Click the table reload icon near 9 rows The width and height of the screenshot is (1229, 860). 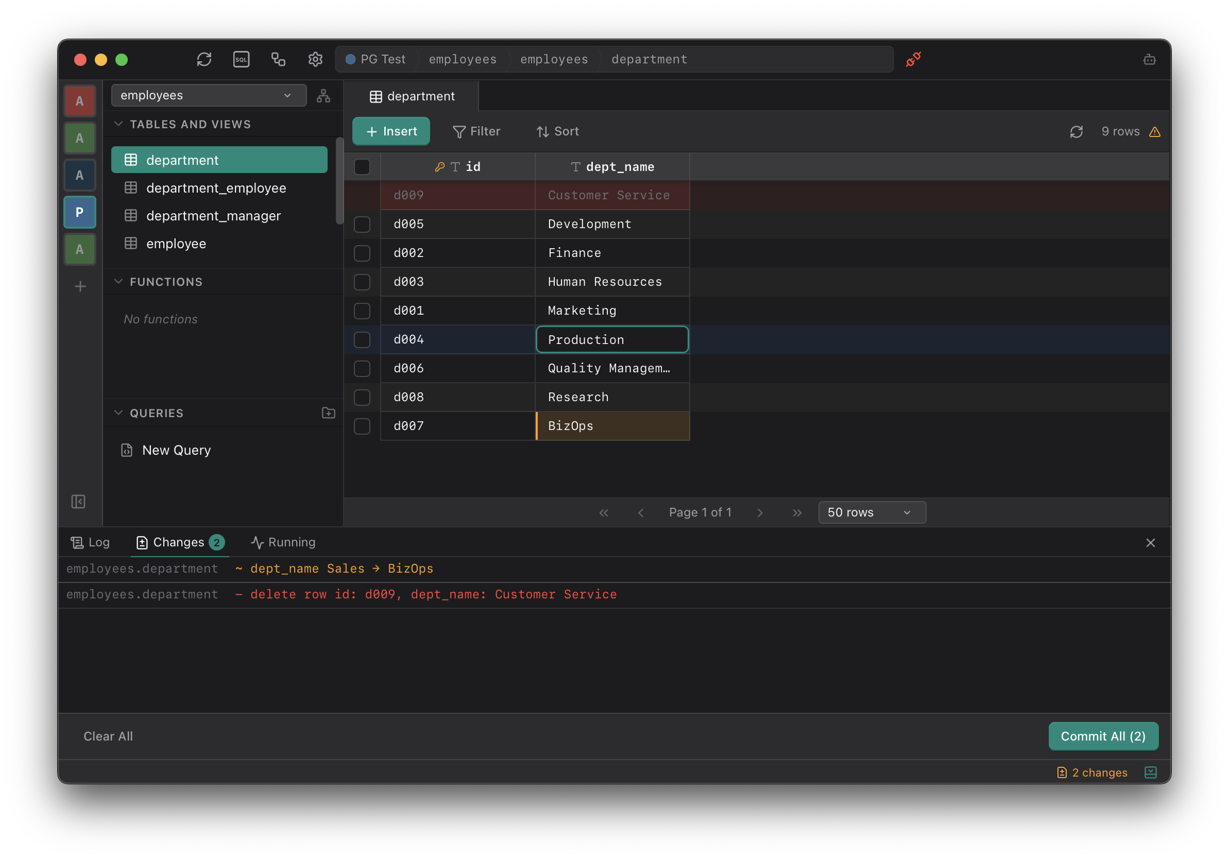point(1076,132)
